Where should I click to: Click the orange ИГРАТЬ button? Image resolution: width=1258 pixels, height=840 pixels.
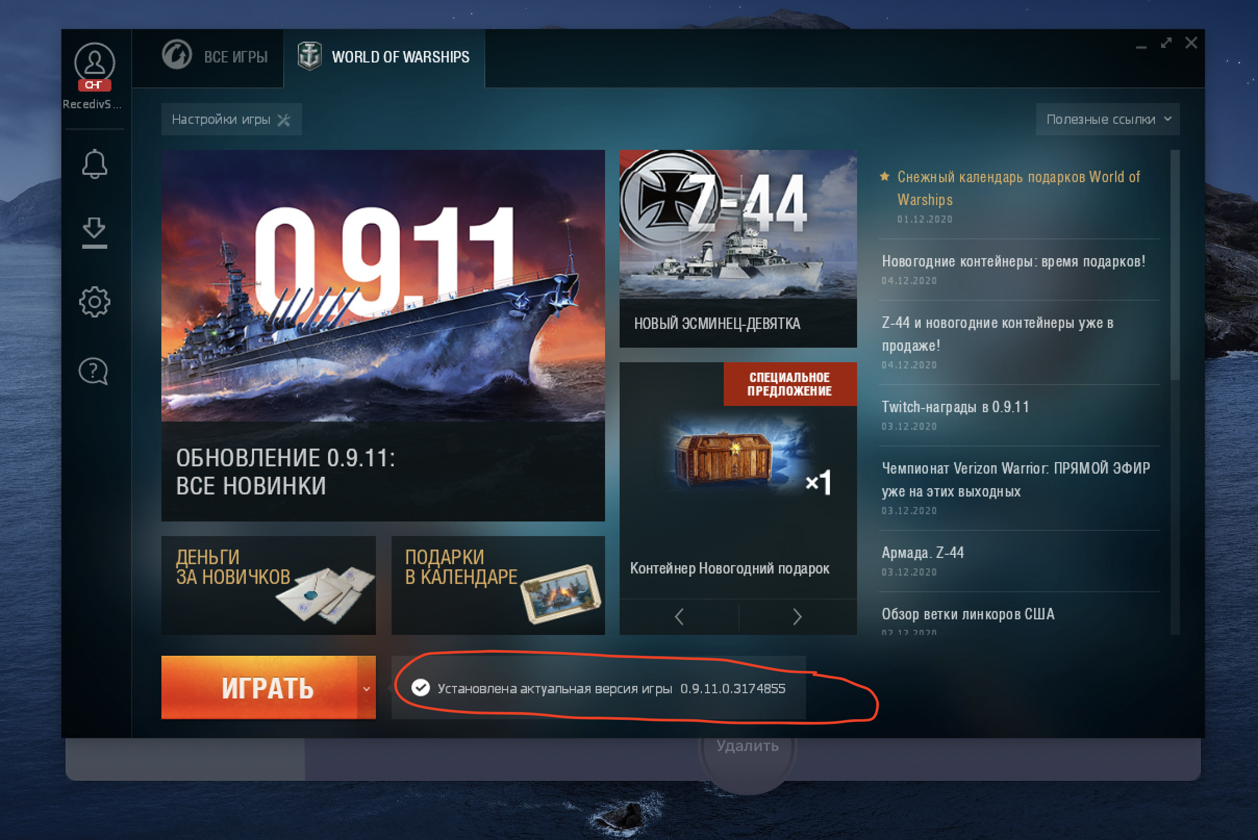point(259,688)
